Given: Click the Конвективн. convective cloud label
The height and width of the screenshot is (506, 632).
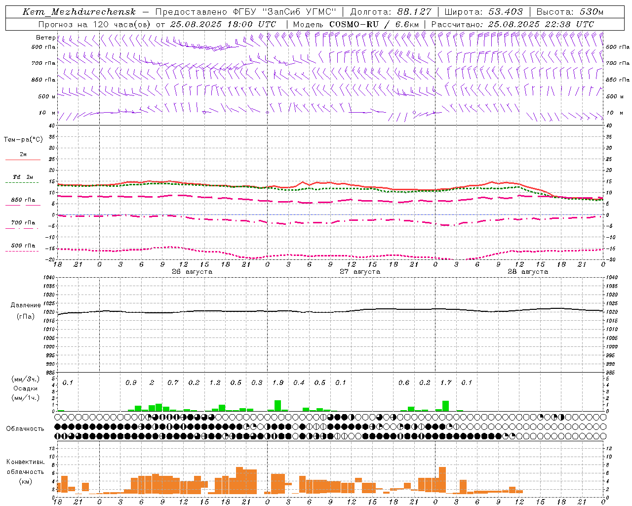Looking at the screenshot, I should point(26,462).
